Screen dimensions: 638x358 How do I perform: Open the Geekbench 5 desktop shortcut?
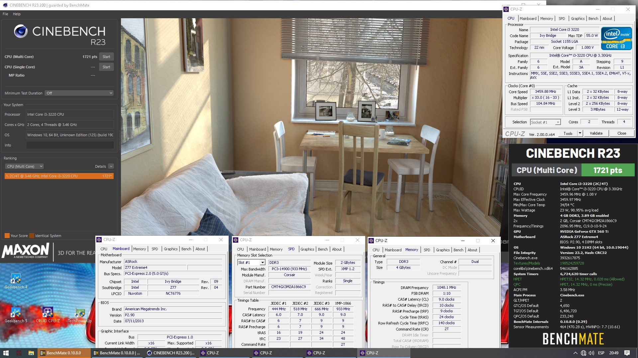pyautogui.click(x=16, y=315)
